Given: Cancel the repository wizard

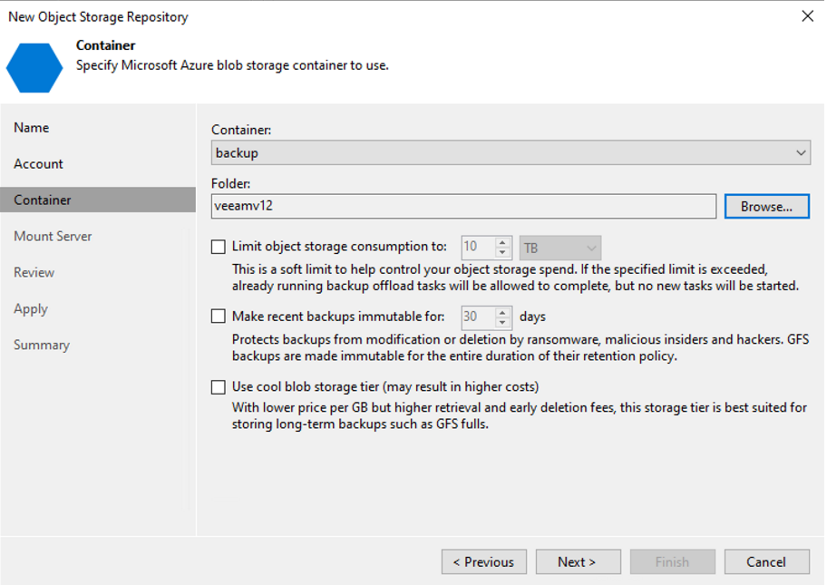Looking at the screenshot, I should coord(766,562).
